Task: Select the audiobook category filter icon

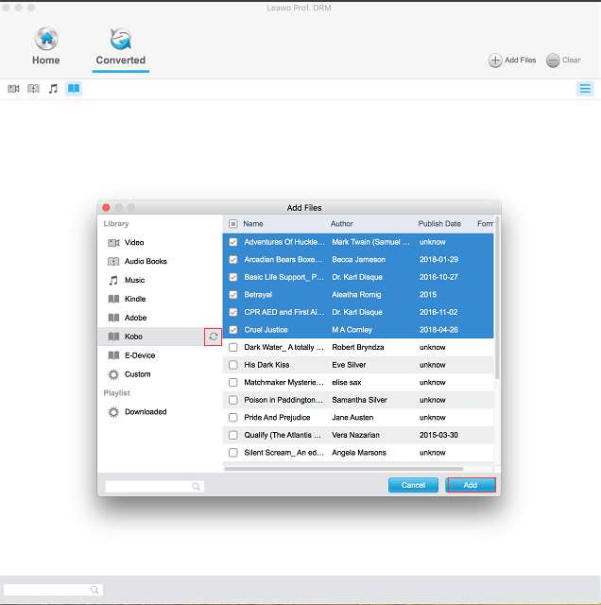Action: pyautogui.click(x=34, y=89)
